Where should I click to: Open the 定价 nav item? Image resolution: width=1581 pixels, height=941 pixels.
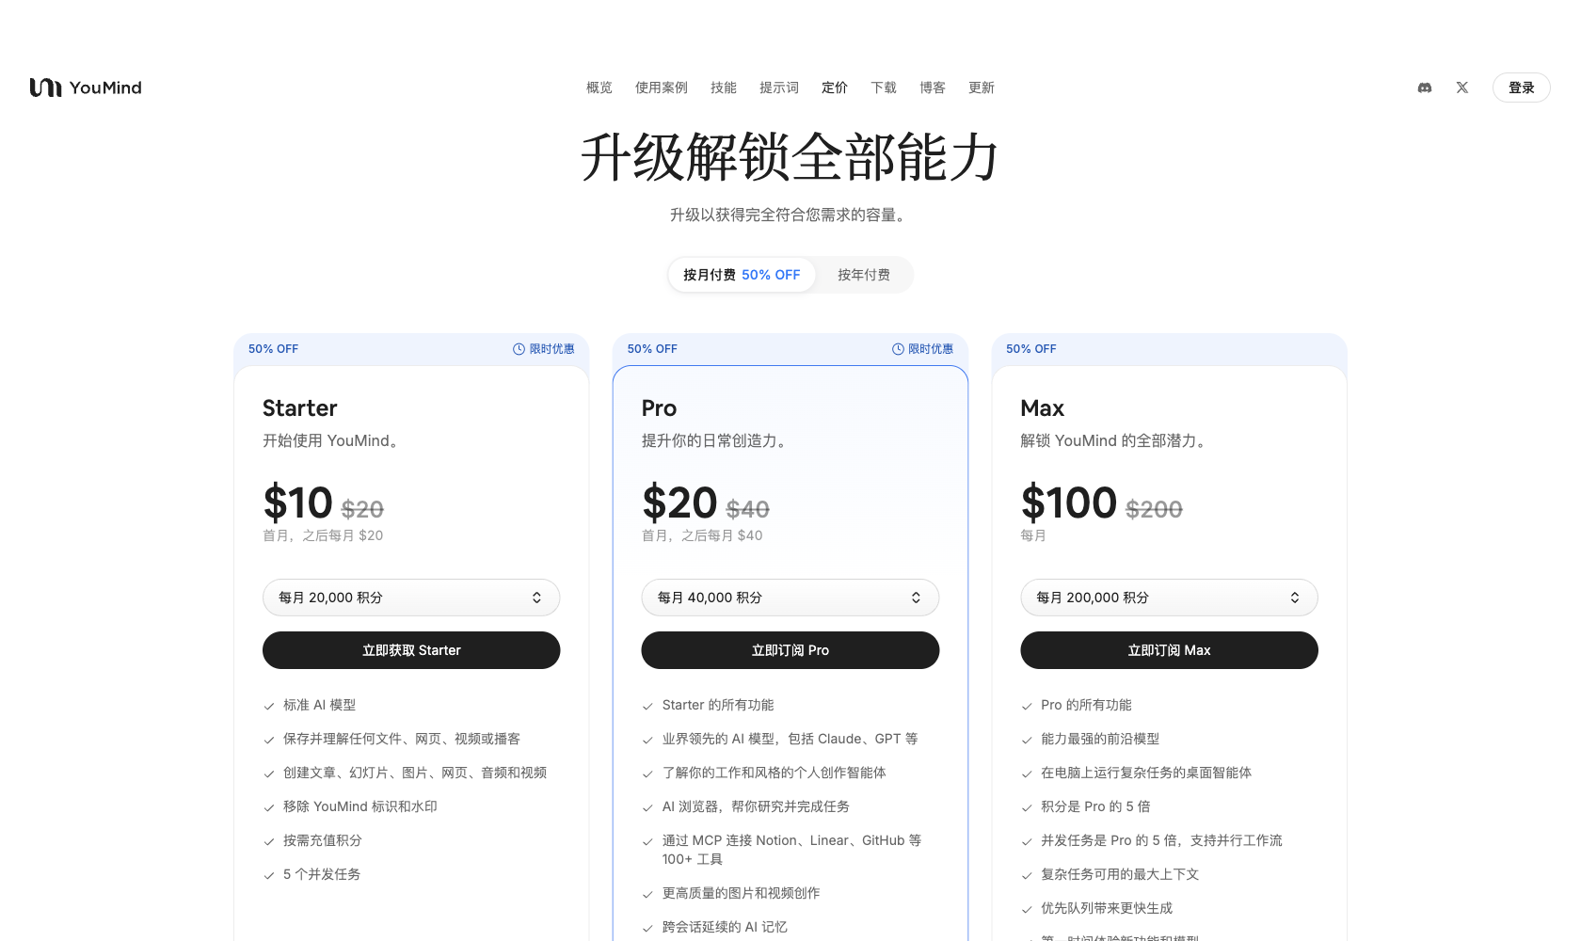pyautogui.click(x=835, y=88)
